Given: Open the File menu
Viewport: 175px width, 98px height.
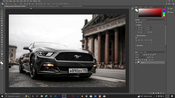Looking at the screenshot, I should [4, 1].
